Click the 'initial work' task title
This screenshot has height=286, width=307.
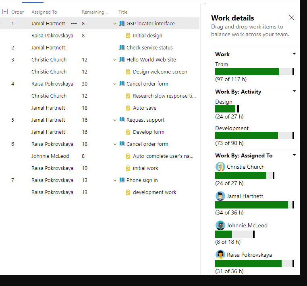click(145, 168)
